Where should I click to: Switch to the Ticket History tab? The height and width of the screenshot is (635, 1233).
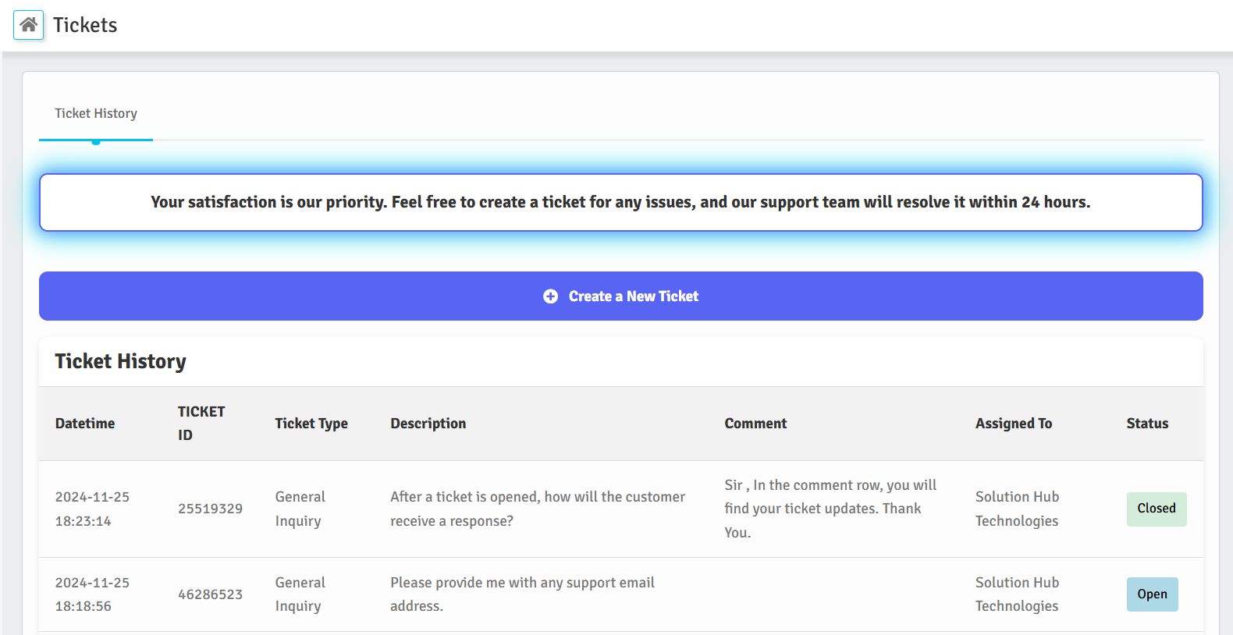click(x=96, y=114)
